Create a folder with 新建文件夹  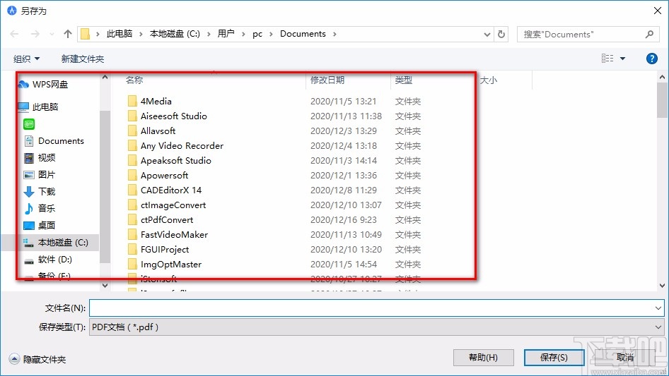pyautogui.click(x=82, y=59)
